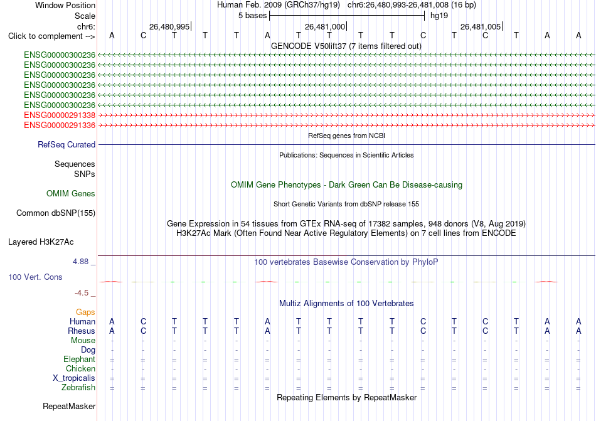Select the Chicken species label
Screen dimensions: 596x421
click(x=80, y=368)
